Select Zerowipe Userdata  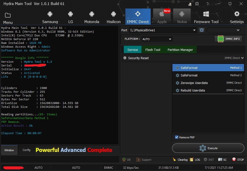[208, 83]
